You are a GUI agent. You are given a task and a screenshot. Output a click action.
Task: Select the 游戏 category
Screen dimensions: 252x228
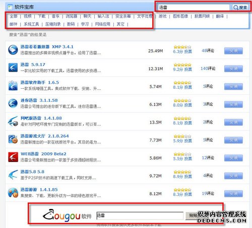click(162, 16)
